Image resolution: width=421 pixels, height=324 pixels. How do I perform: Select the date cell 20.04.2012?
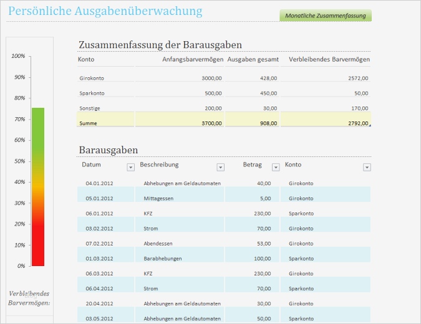pos(99,303)
